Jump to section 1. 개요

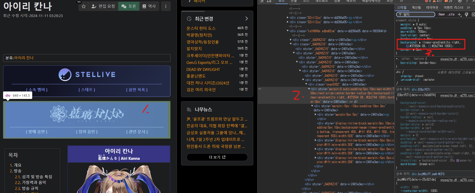[x=16, y=165]
